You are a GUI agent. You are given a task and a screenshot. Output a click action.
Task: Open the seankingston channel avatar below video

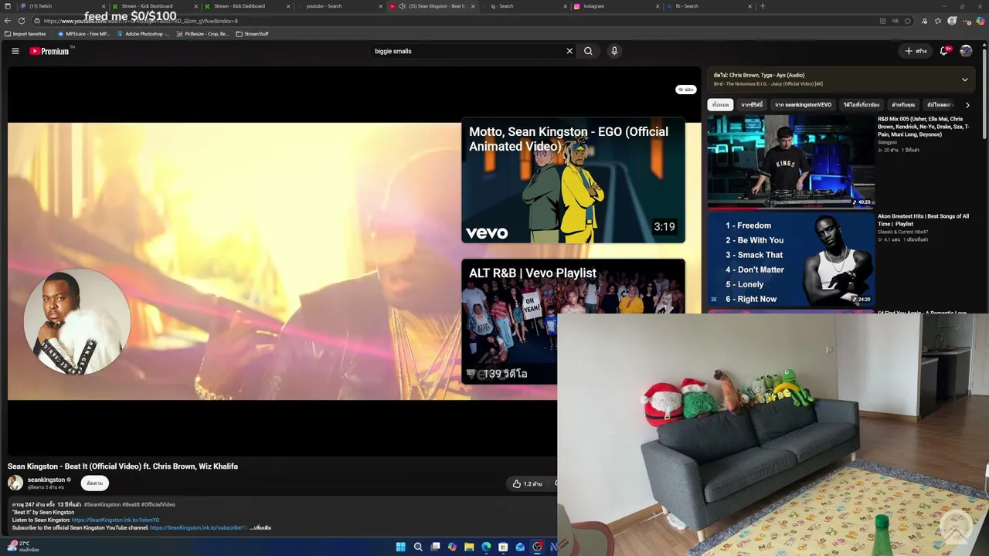point(15,483)
